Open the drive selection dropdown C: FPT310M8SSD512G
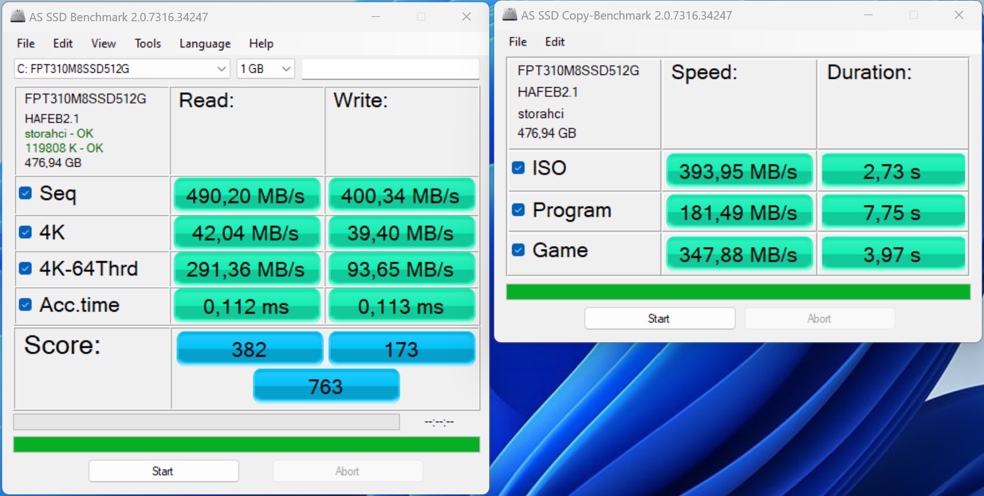 122,69
